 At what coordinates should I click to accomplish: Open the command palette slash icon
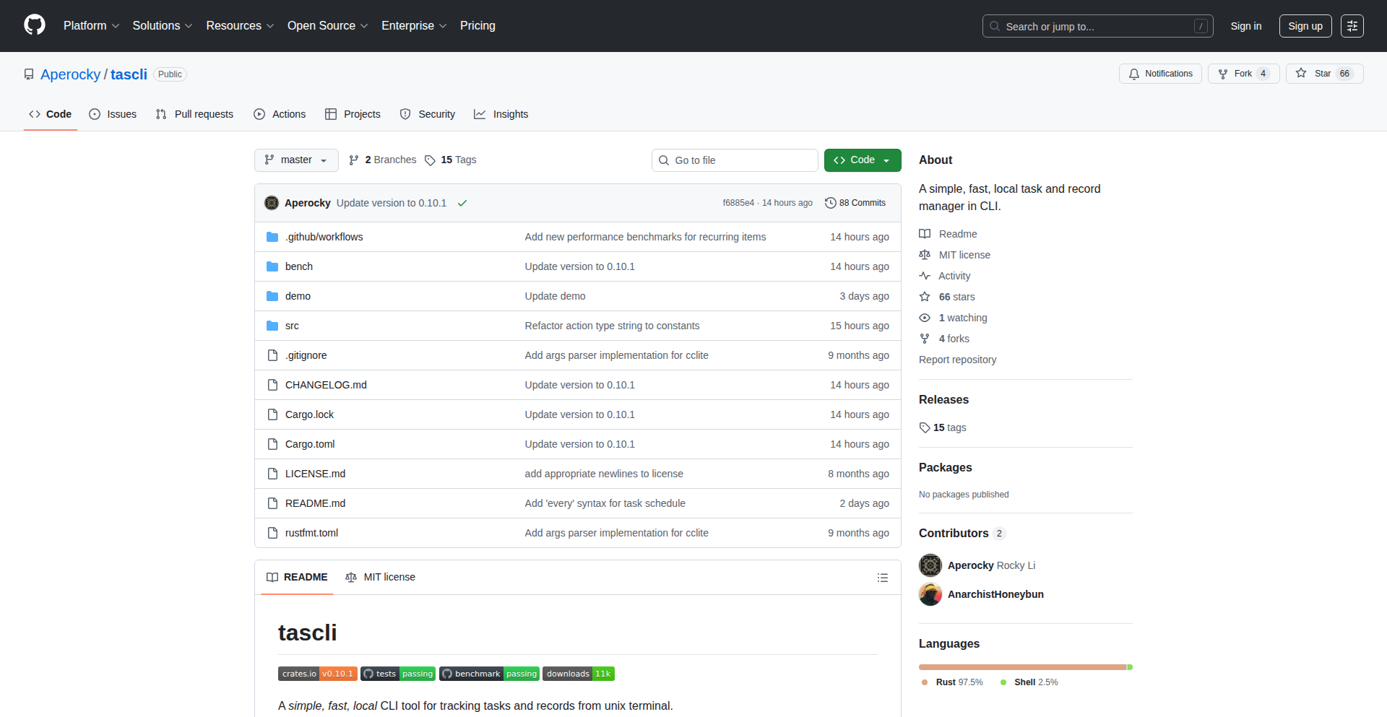pyautogui.click(x=1201, y=25)
